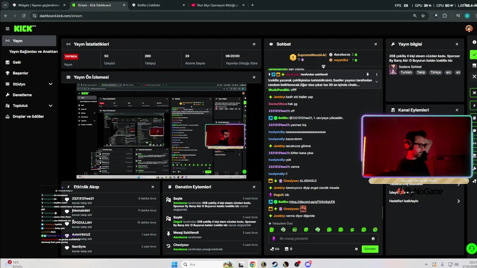Click the green checkmark button on right edge
Screen dimensions: 477x268
point(474,55)
